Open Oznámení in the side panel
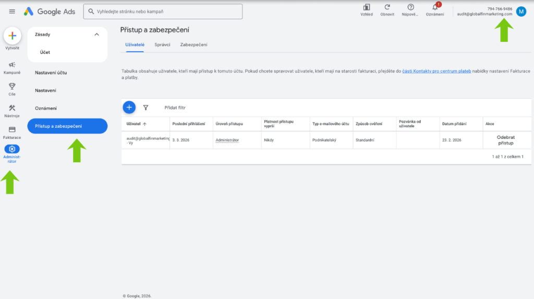 [x=46, y=108]
